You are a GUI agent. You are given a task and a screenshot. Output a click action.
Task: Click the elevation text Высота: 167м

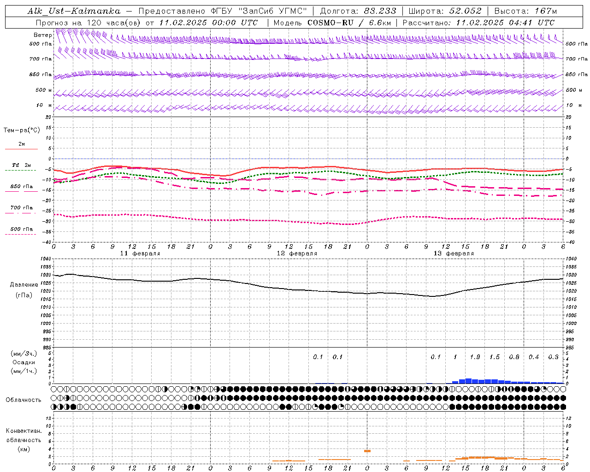[525, 11]
